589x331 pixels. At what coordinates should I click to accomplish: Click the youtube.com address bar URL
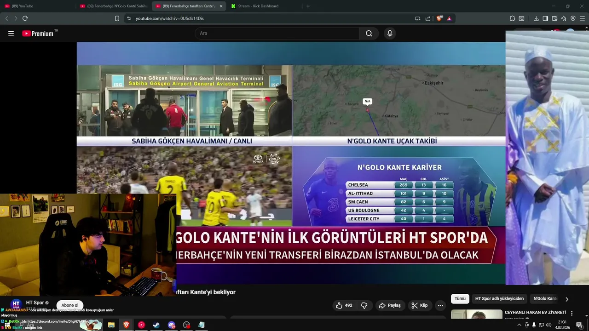tap(169, 18)
